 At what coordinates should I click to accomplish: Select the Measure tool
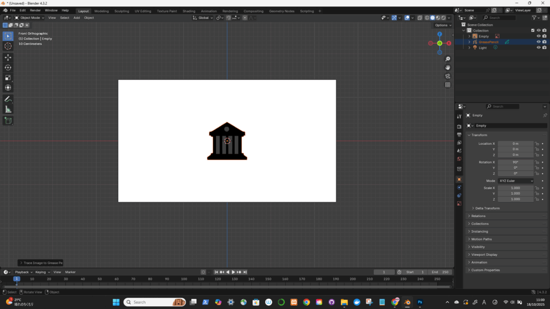point(8,109)
